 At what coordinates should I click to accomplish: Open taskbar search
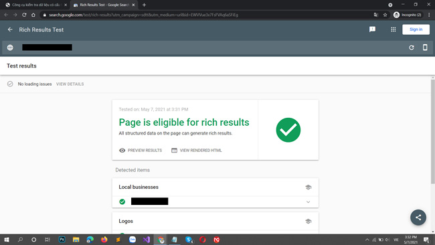pos(20,240)
